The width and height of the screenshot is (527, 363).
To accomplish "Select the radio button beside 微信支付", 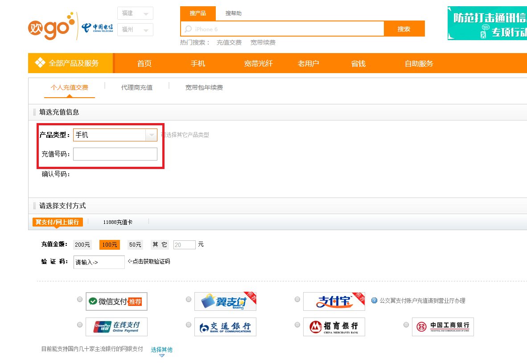I will [79, 299].
